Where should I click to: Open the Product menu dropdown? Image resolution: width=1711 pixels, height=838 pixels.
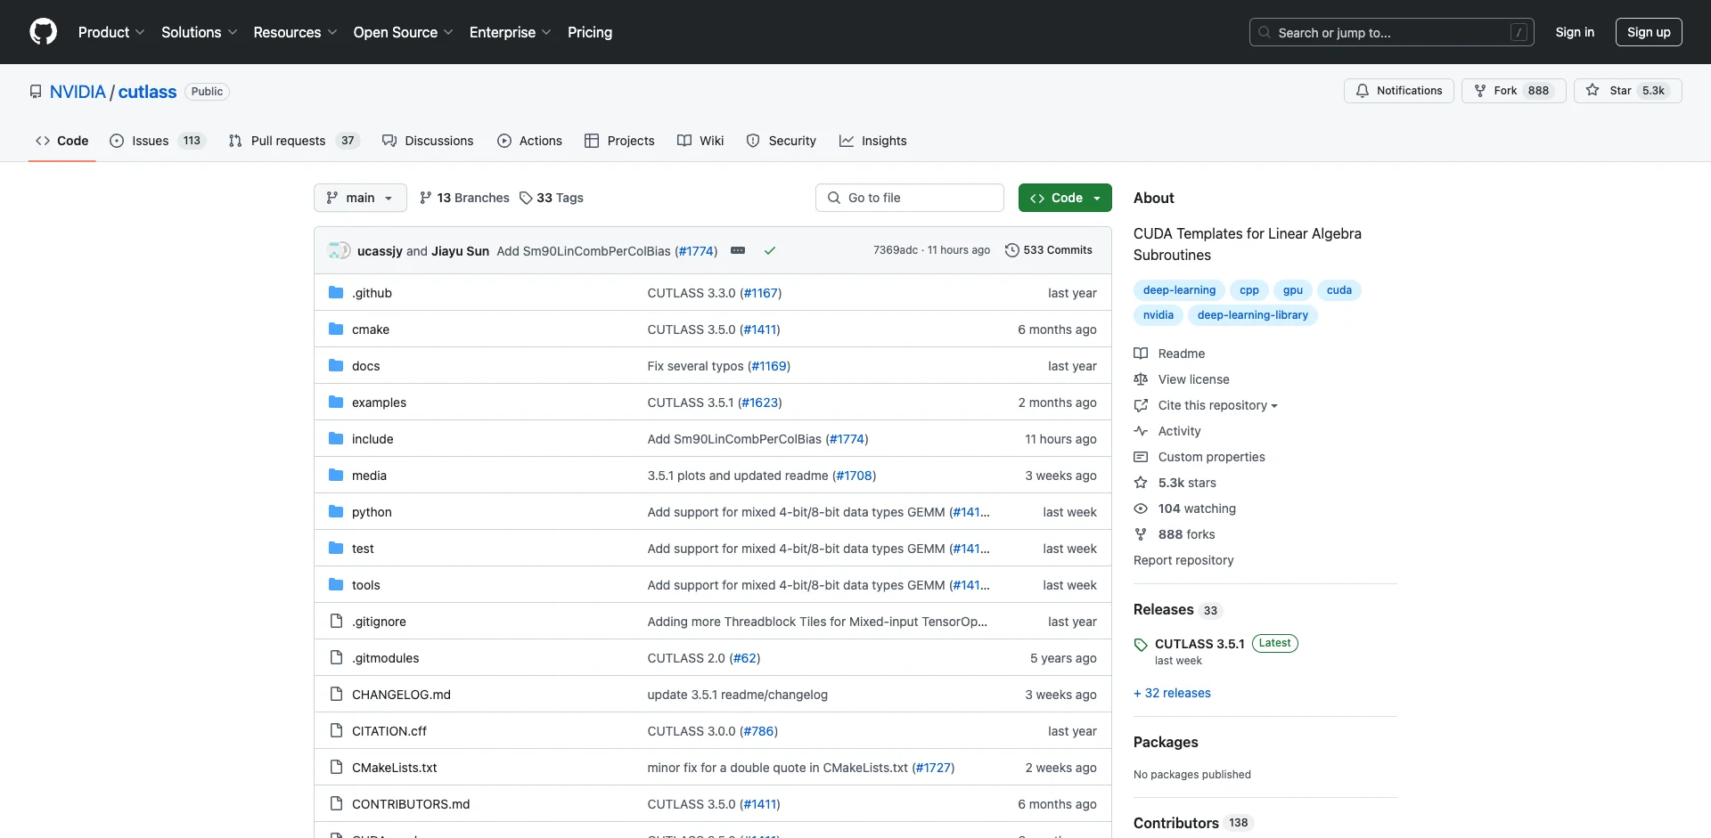pyautogui.click(x=111, y=32)
